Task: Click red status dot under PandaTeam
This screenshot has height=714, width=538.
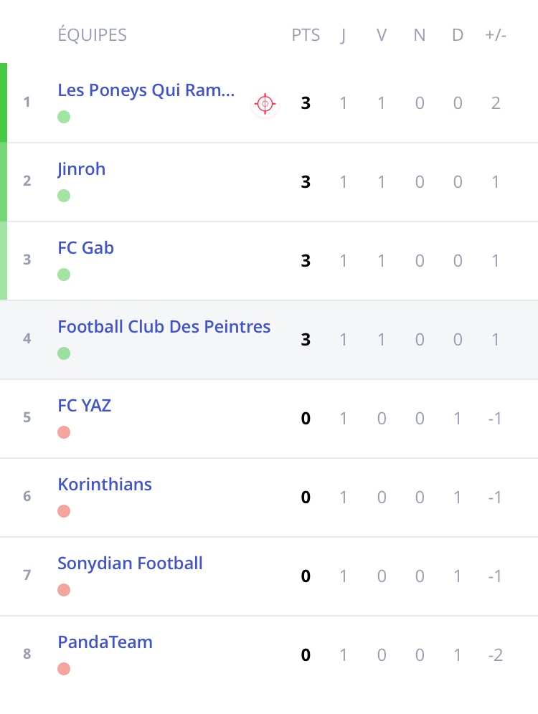Action: [x=64, y=669]
